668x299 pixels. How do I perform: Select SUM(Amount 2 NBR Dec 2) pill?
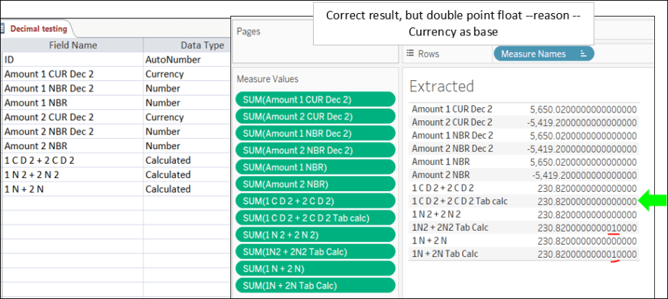[x=315, y=150]
